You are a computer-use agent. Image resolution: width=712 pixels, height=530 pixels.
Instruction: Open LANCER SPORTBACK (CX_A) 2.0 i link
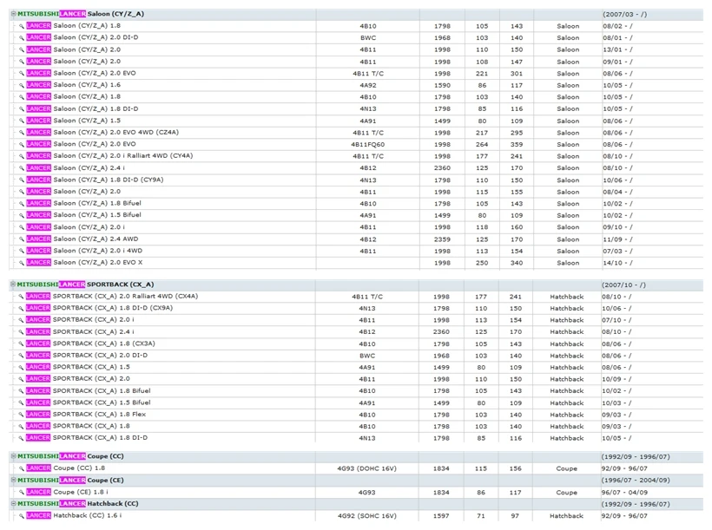pos(80,320)
